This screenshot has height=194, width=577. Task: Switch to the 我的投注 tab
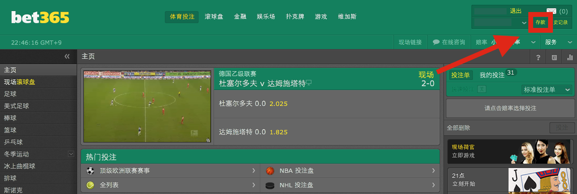pyautogui.click(x=492, y=75)
